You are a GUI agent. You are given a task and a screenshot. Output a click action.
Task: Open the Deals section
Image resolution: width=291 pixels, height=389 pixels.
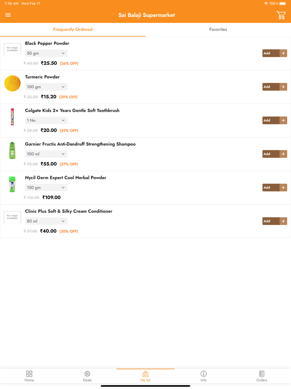[87, 376]
